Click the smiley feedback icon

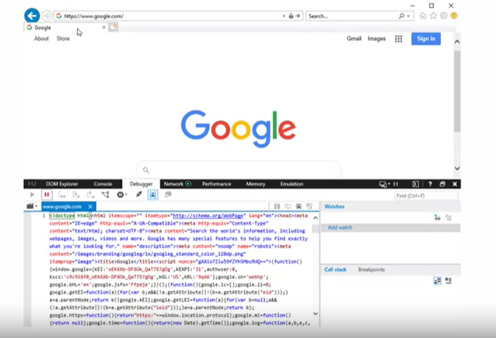[454, 16]
